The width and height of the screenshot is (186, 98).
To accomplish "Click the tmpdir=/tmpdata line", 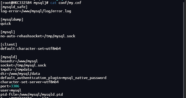I will [x=16, y=70].
